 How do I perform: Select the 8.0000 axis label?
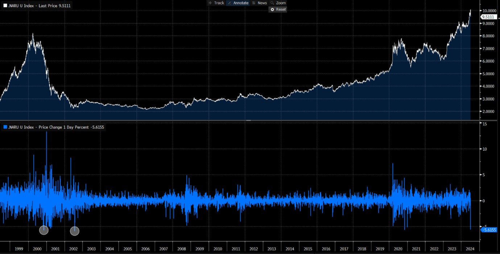tap(488, 36)
